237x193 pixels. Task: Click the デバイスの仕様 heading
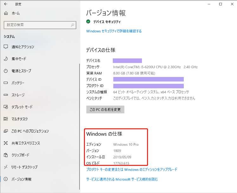[101, 50]
